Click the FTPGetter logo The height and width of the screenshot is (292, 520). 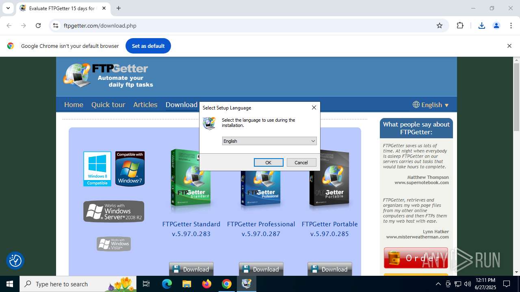click(x=108, y=75)
